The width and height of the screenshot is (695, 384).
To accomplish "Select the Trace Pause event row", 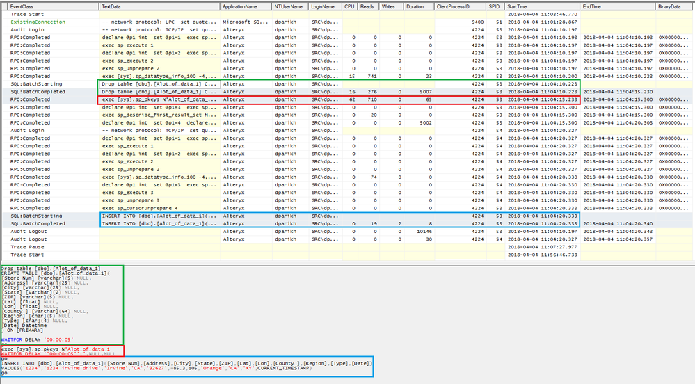I will point(347,247).
